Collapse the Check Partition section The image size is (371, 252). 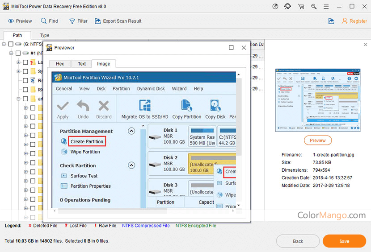131,165
